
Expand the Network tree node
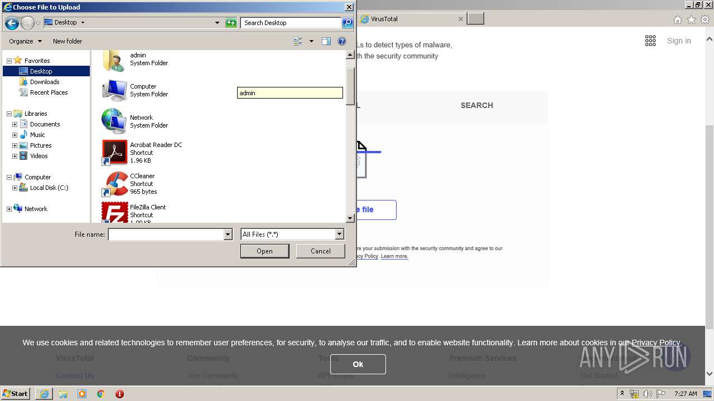pyautogui.click(x=9, y=209)
